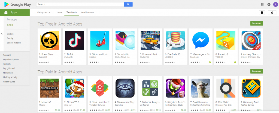Screen dimensions: 279x113
Task: Click See more for Top Free apps
Action: [x=256, y=23]
